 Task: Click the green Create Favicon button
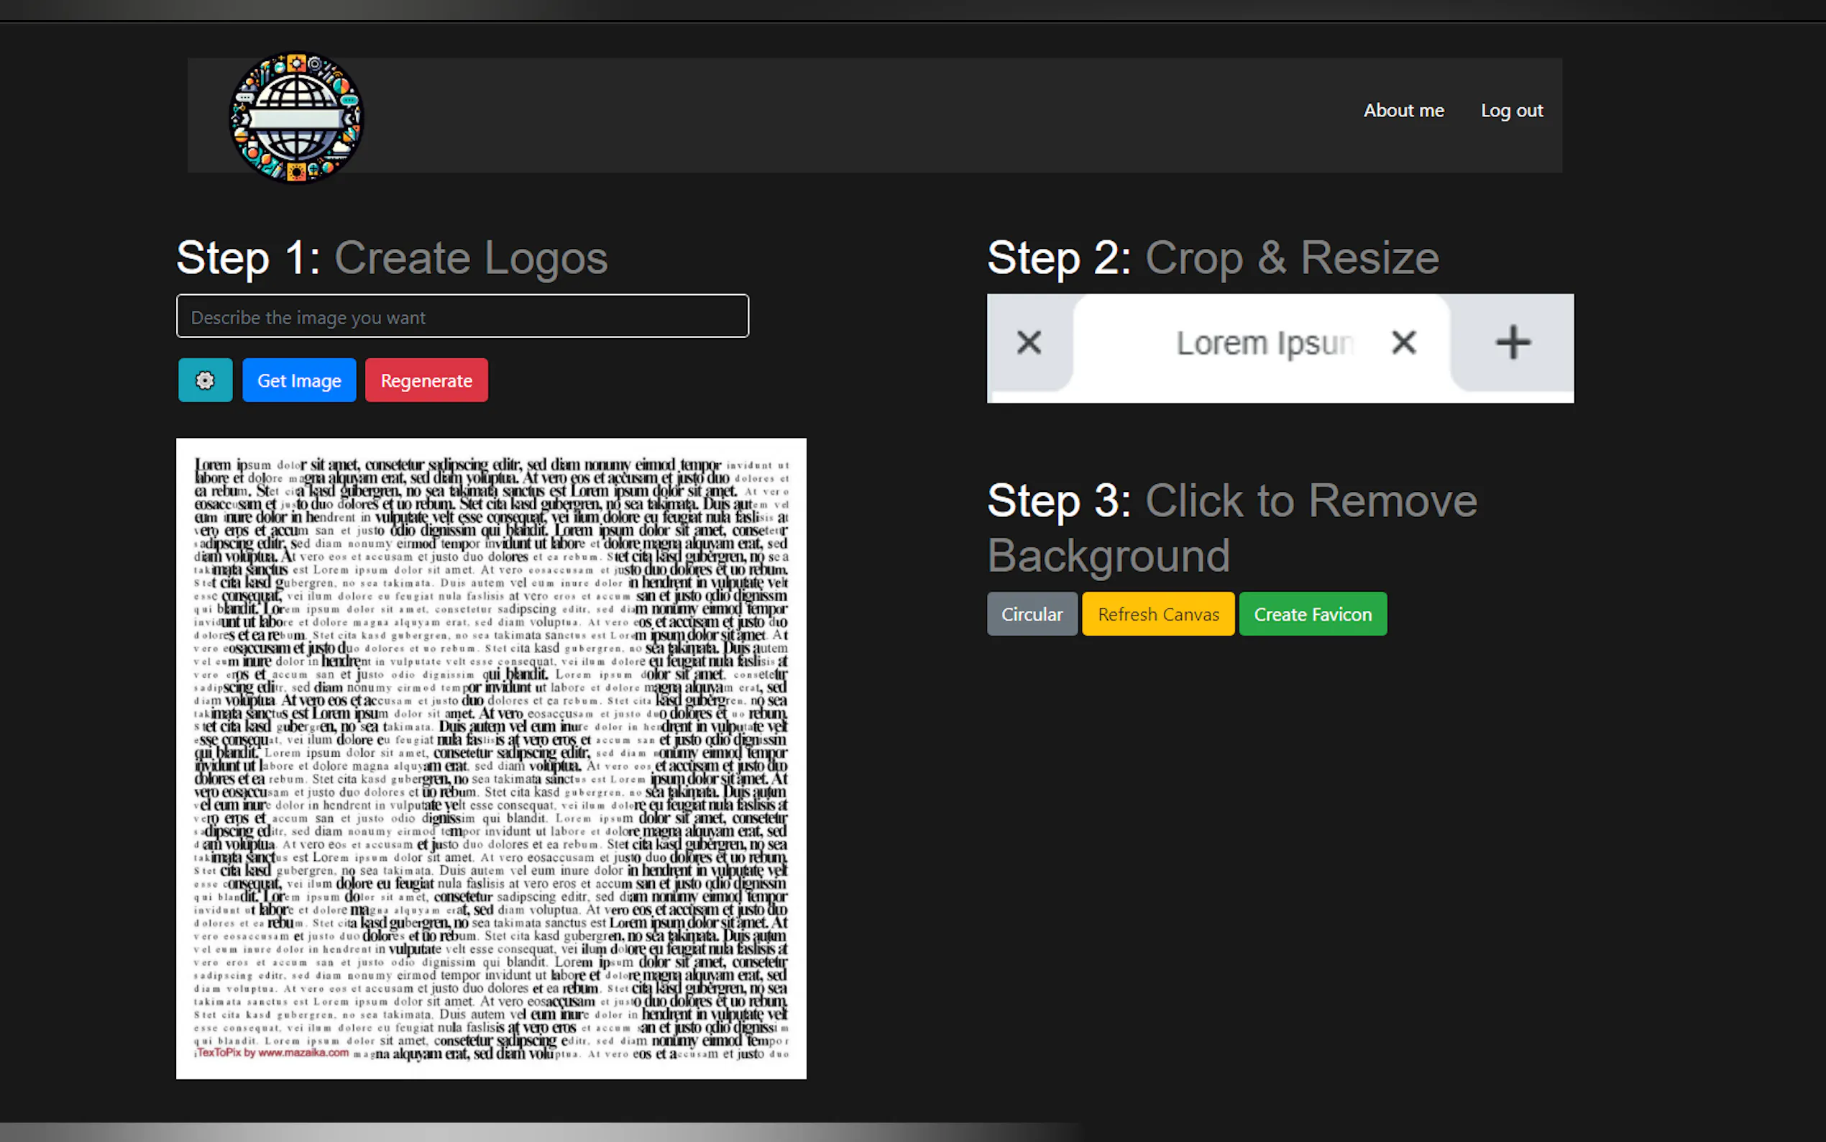pyautogui.click(x=1312, y=614)
